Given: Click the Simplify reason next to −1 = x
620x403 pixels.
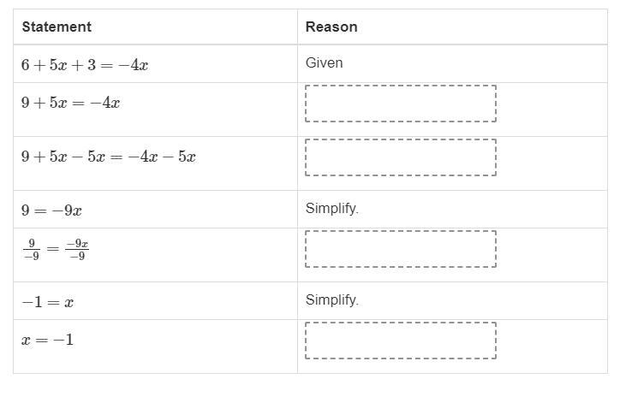Looking at the screenshot, I should pyautogui.click(x=332, y=299).
